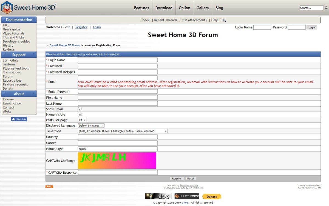This screenshot has width=329, height=206.
Task: Open the Blog menu item
Action: click(219, 8)
